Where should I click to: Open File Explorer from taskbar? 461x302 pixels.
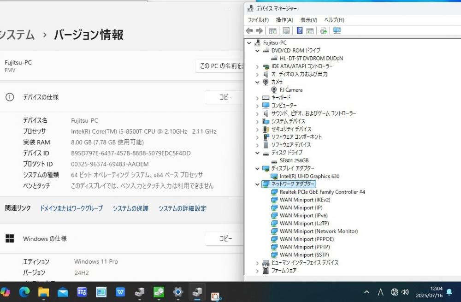(x=43, y=292)
